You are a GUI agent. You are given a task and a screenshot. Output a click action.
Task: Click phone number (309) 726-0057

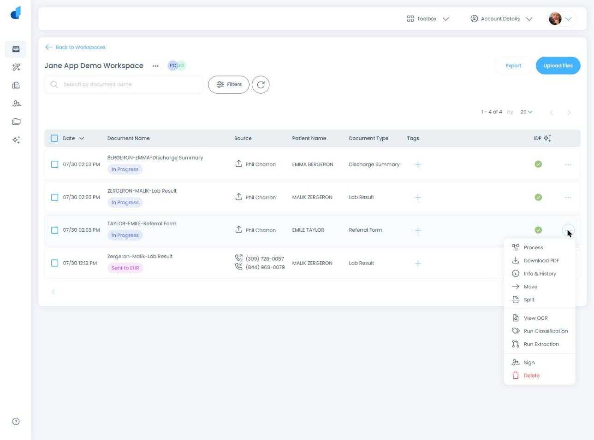pyautogui.click(x=265, y=259)
